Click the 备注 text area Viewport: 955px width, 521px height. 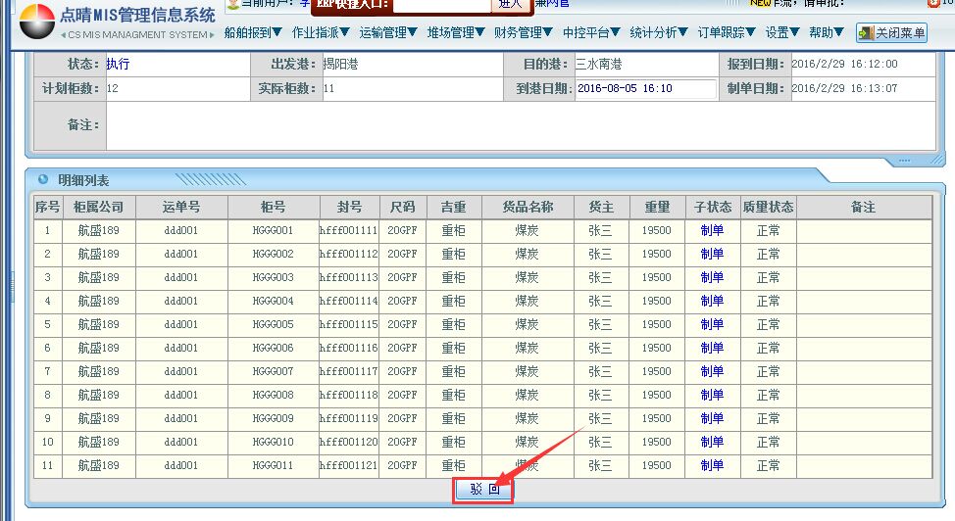(520, 125)
